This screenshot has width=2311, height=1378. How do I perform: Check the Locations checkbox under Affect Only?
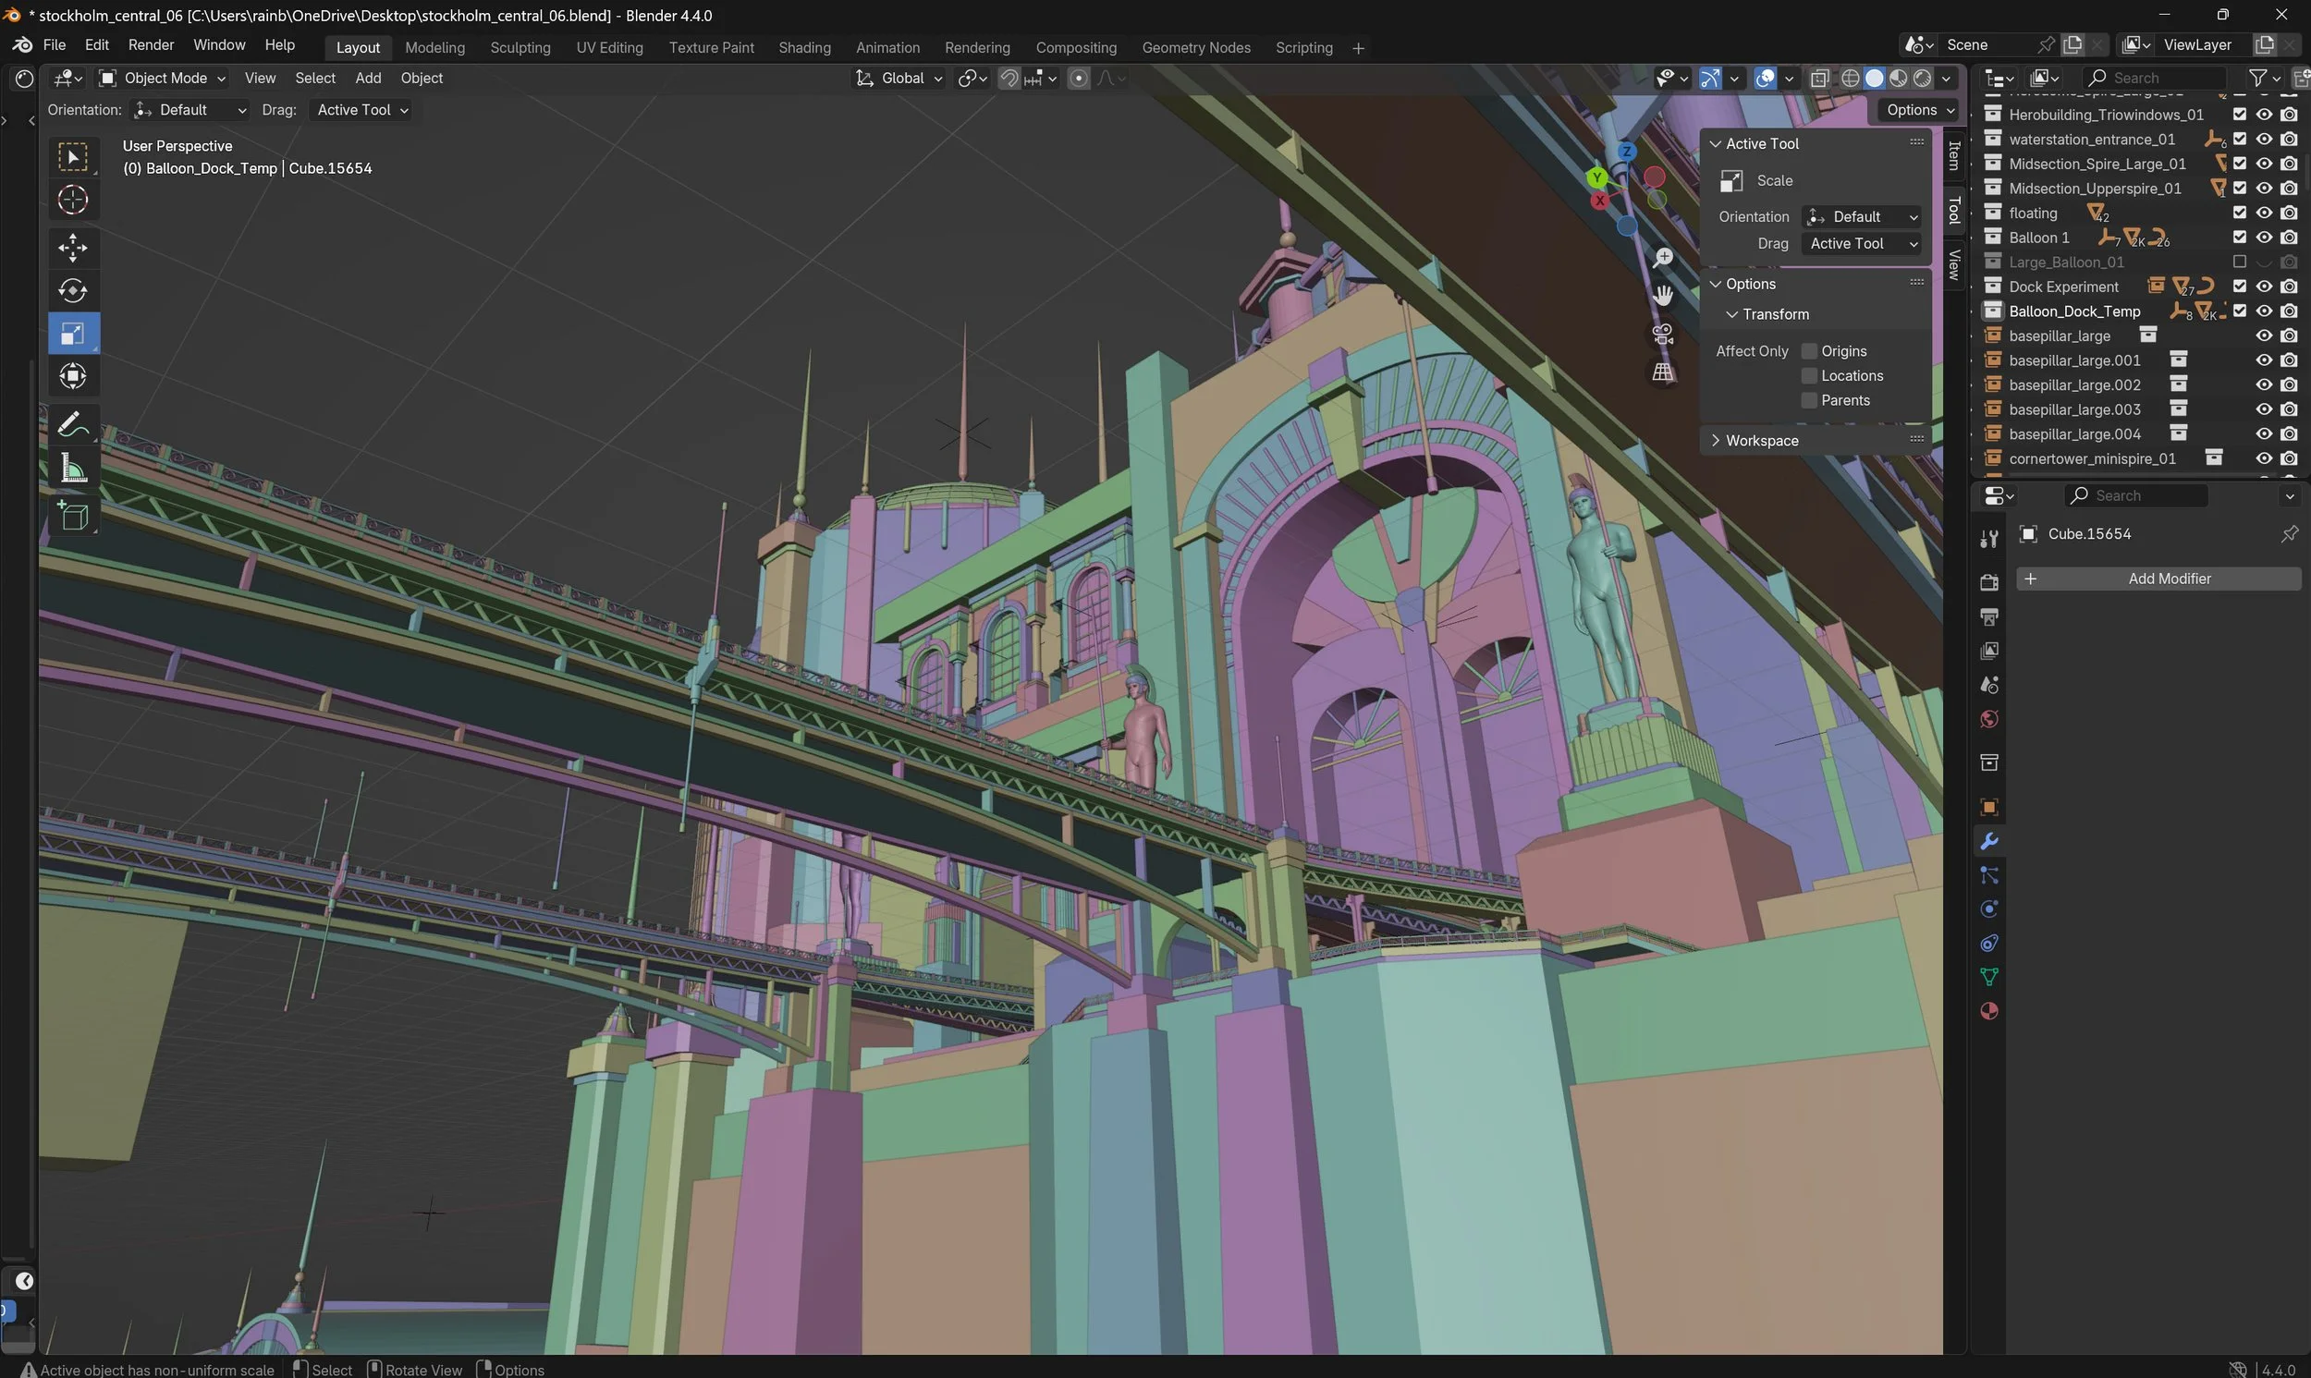[x=1810, y=375]
